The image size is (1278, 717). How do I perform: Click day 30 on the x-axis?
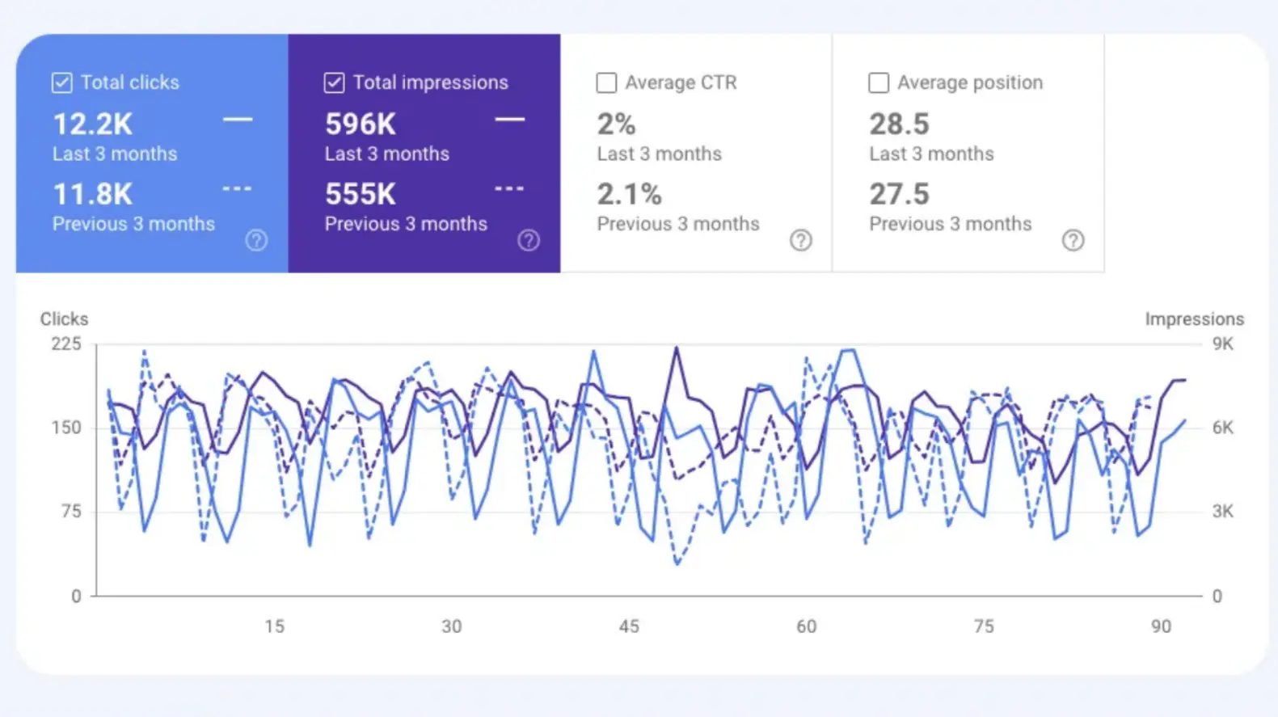tap(452, 626)
